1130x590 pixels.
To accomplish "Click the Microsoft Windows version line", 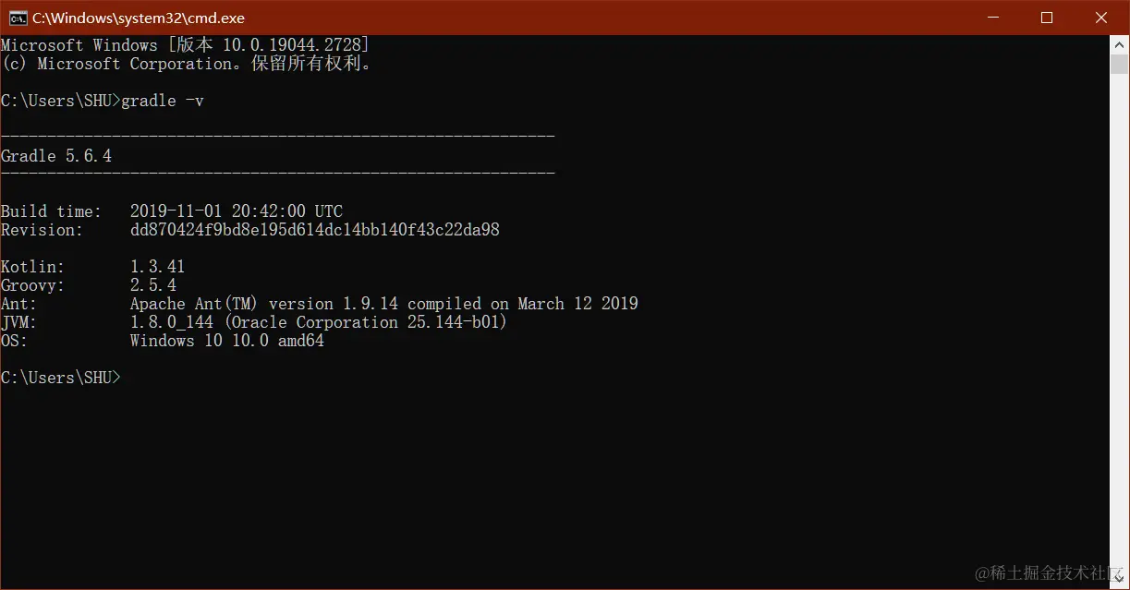I will (x=185, y=44).
